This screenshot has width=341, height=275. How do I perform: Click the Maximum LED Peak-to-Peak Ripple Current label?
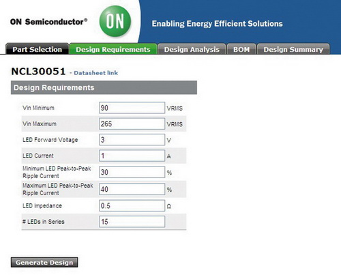[x=58, y=189]
